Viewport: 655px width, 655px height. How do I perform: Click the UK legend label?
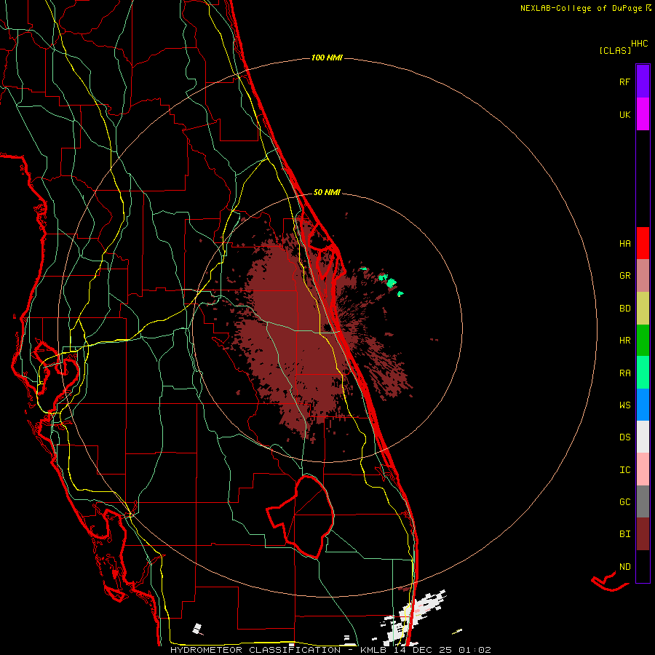tap(624, 114)
